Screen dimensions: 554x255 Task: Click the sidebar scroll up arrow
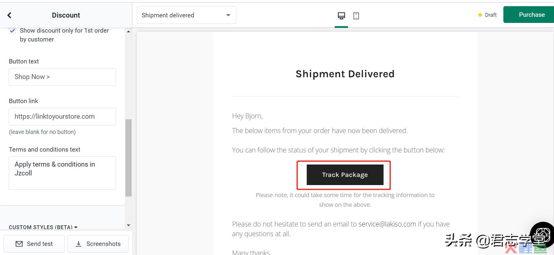[x=128, y=31]
